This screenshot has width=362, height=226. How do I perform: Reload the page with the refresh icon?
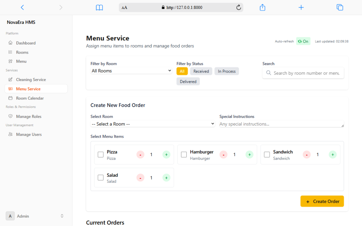pos(239,7)
